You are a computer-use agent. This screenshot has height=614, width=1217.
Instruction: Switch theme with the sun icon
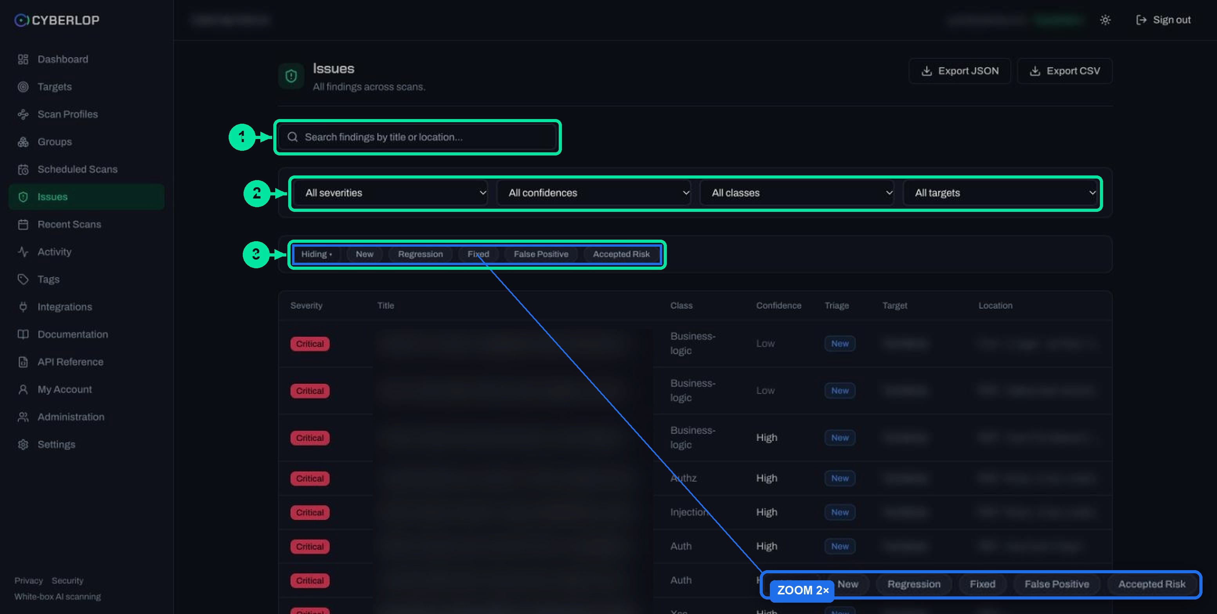[1105, 20]
